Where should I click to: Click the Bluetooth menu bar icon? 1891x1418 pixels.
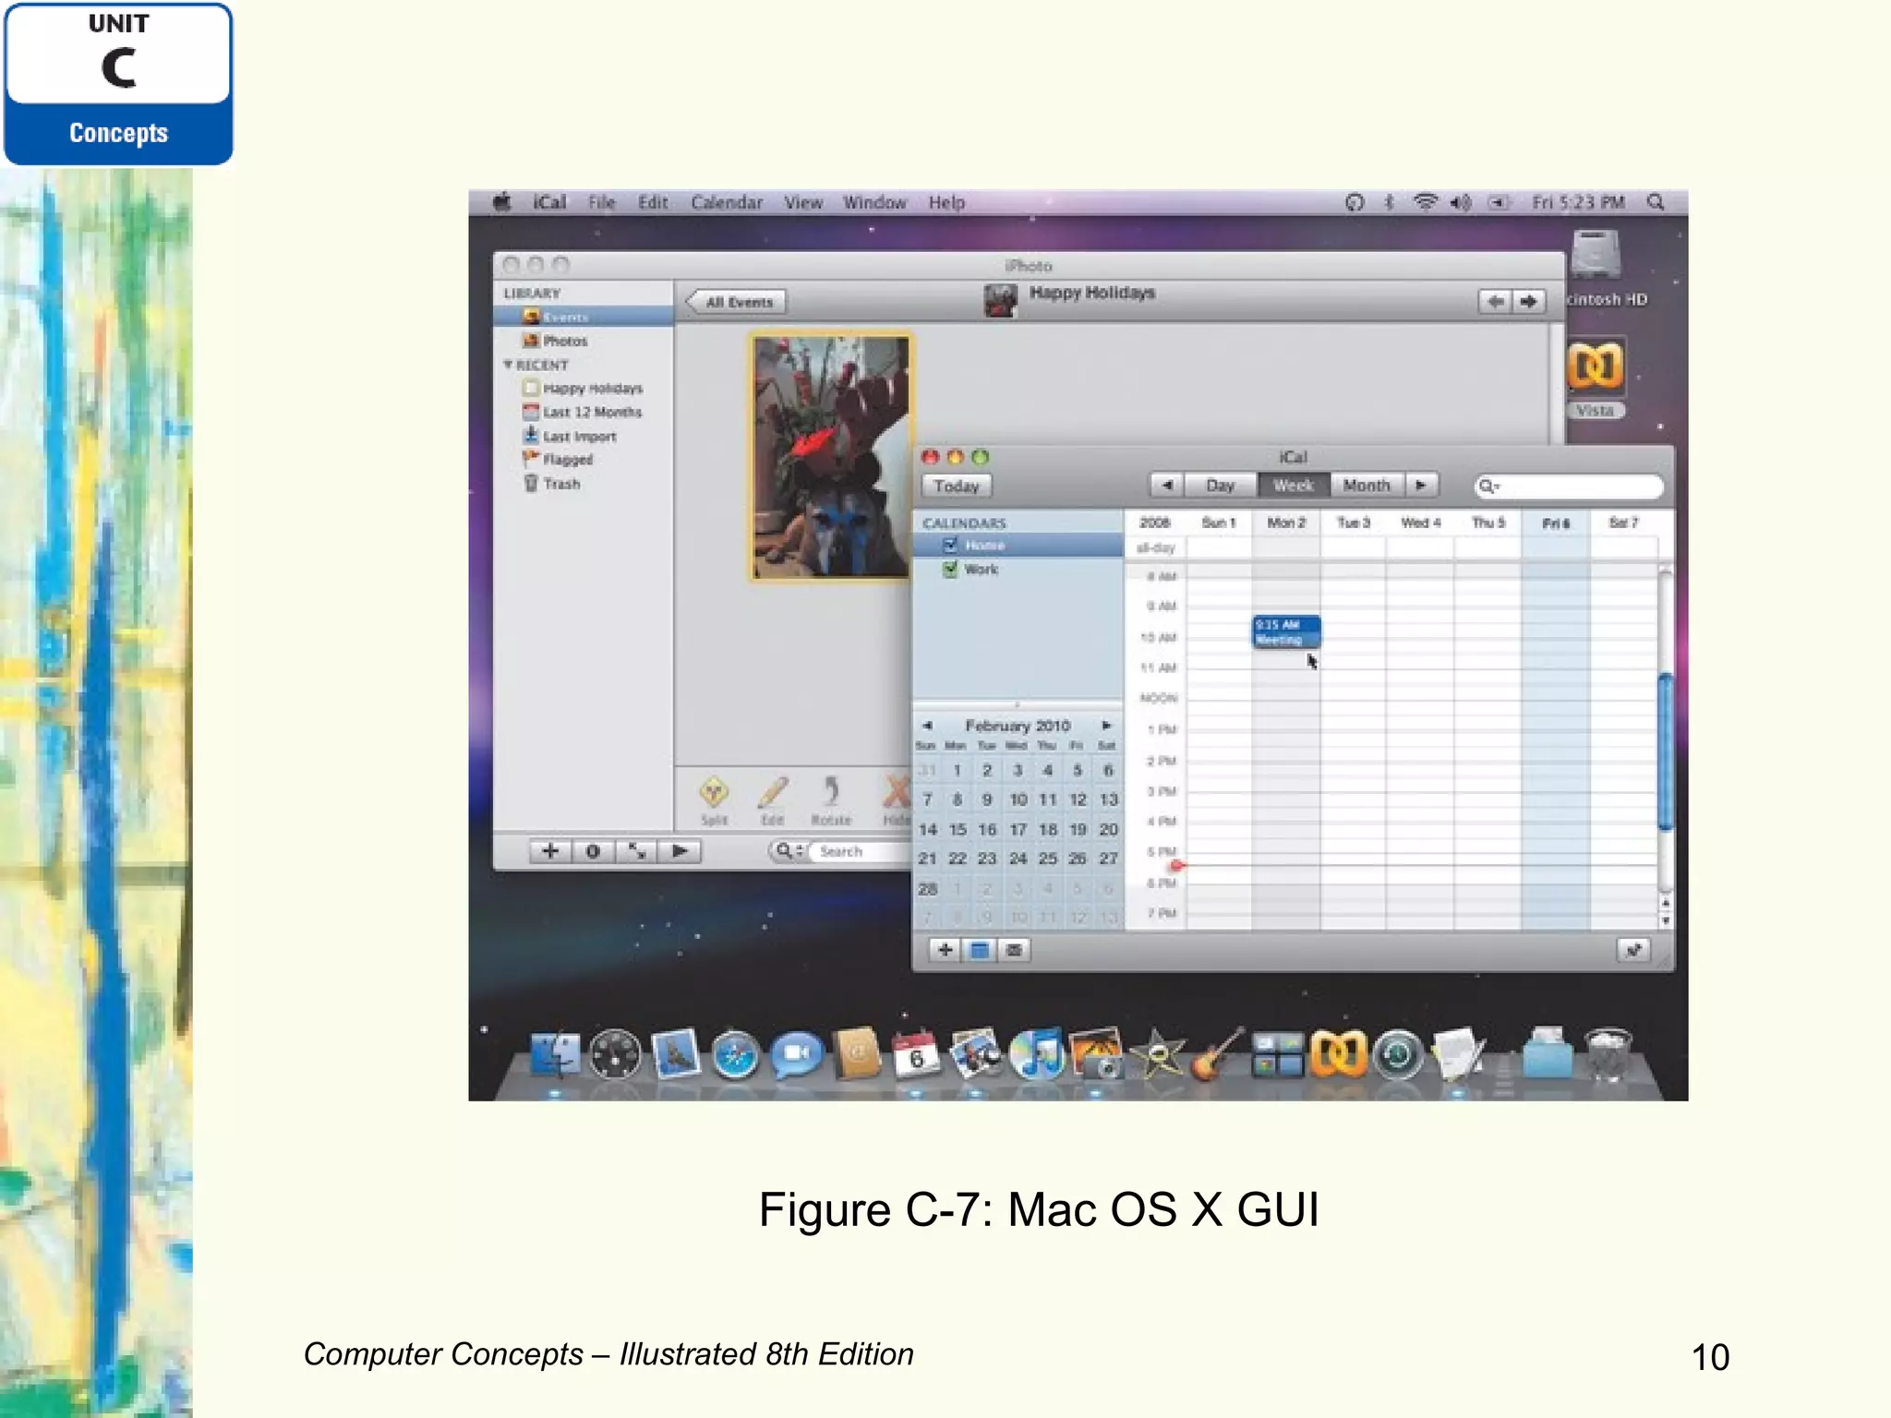(1389, 202)
